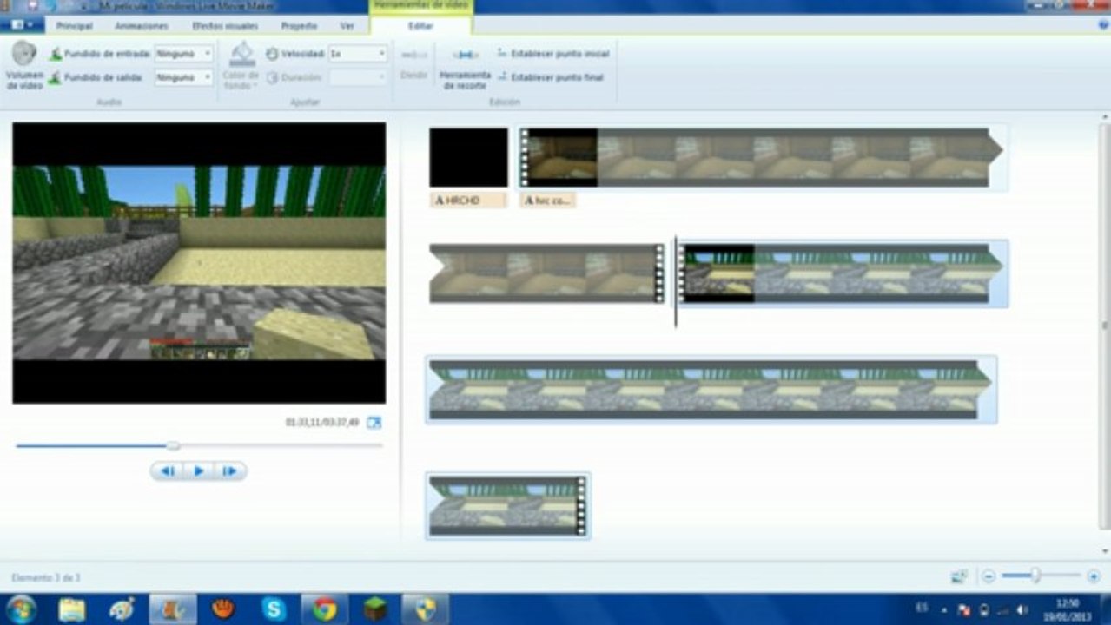Click the zoom out minus button
The height and width of the screenshot is (625, 1111).
point(989,576)
